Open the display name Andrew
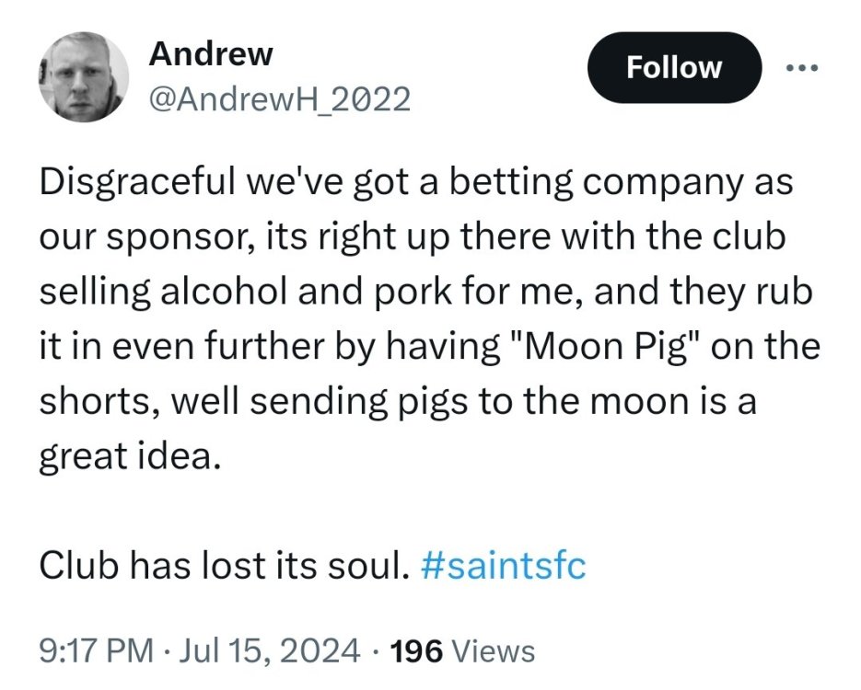The width and height of the screenshot is (861, 690). [211, 54]
